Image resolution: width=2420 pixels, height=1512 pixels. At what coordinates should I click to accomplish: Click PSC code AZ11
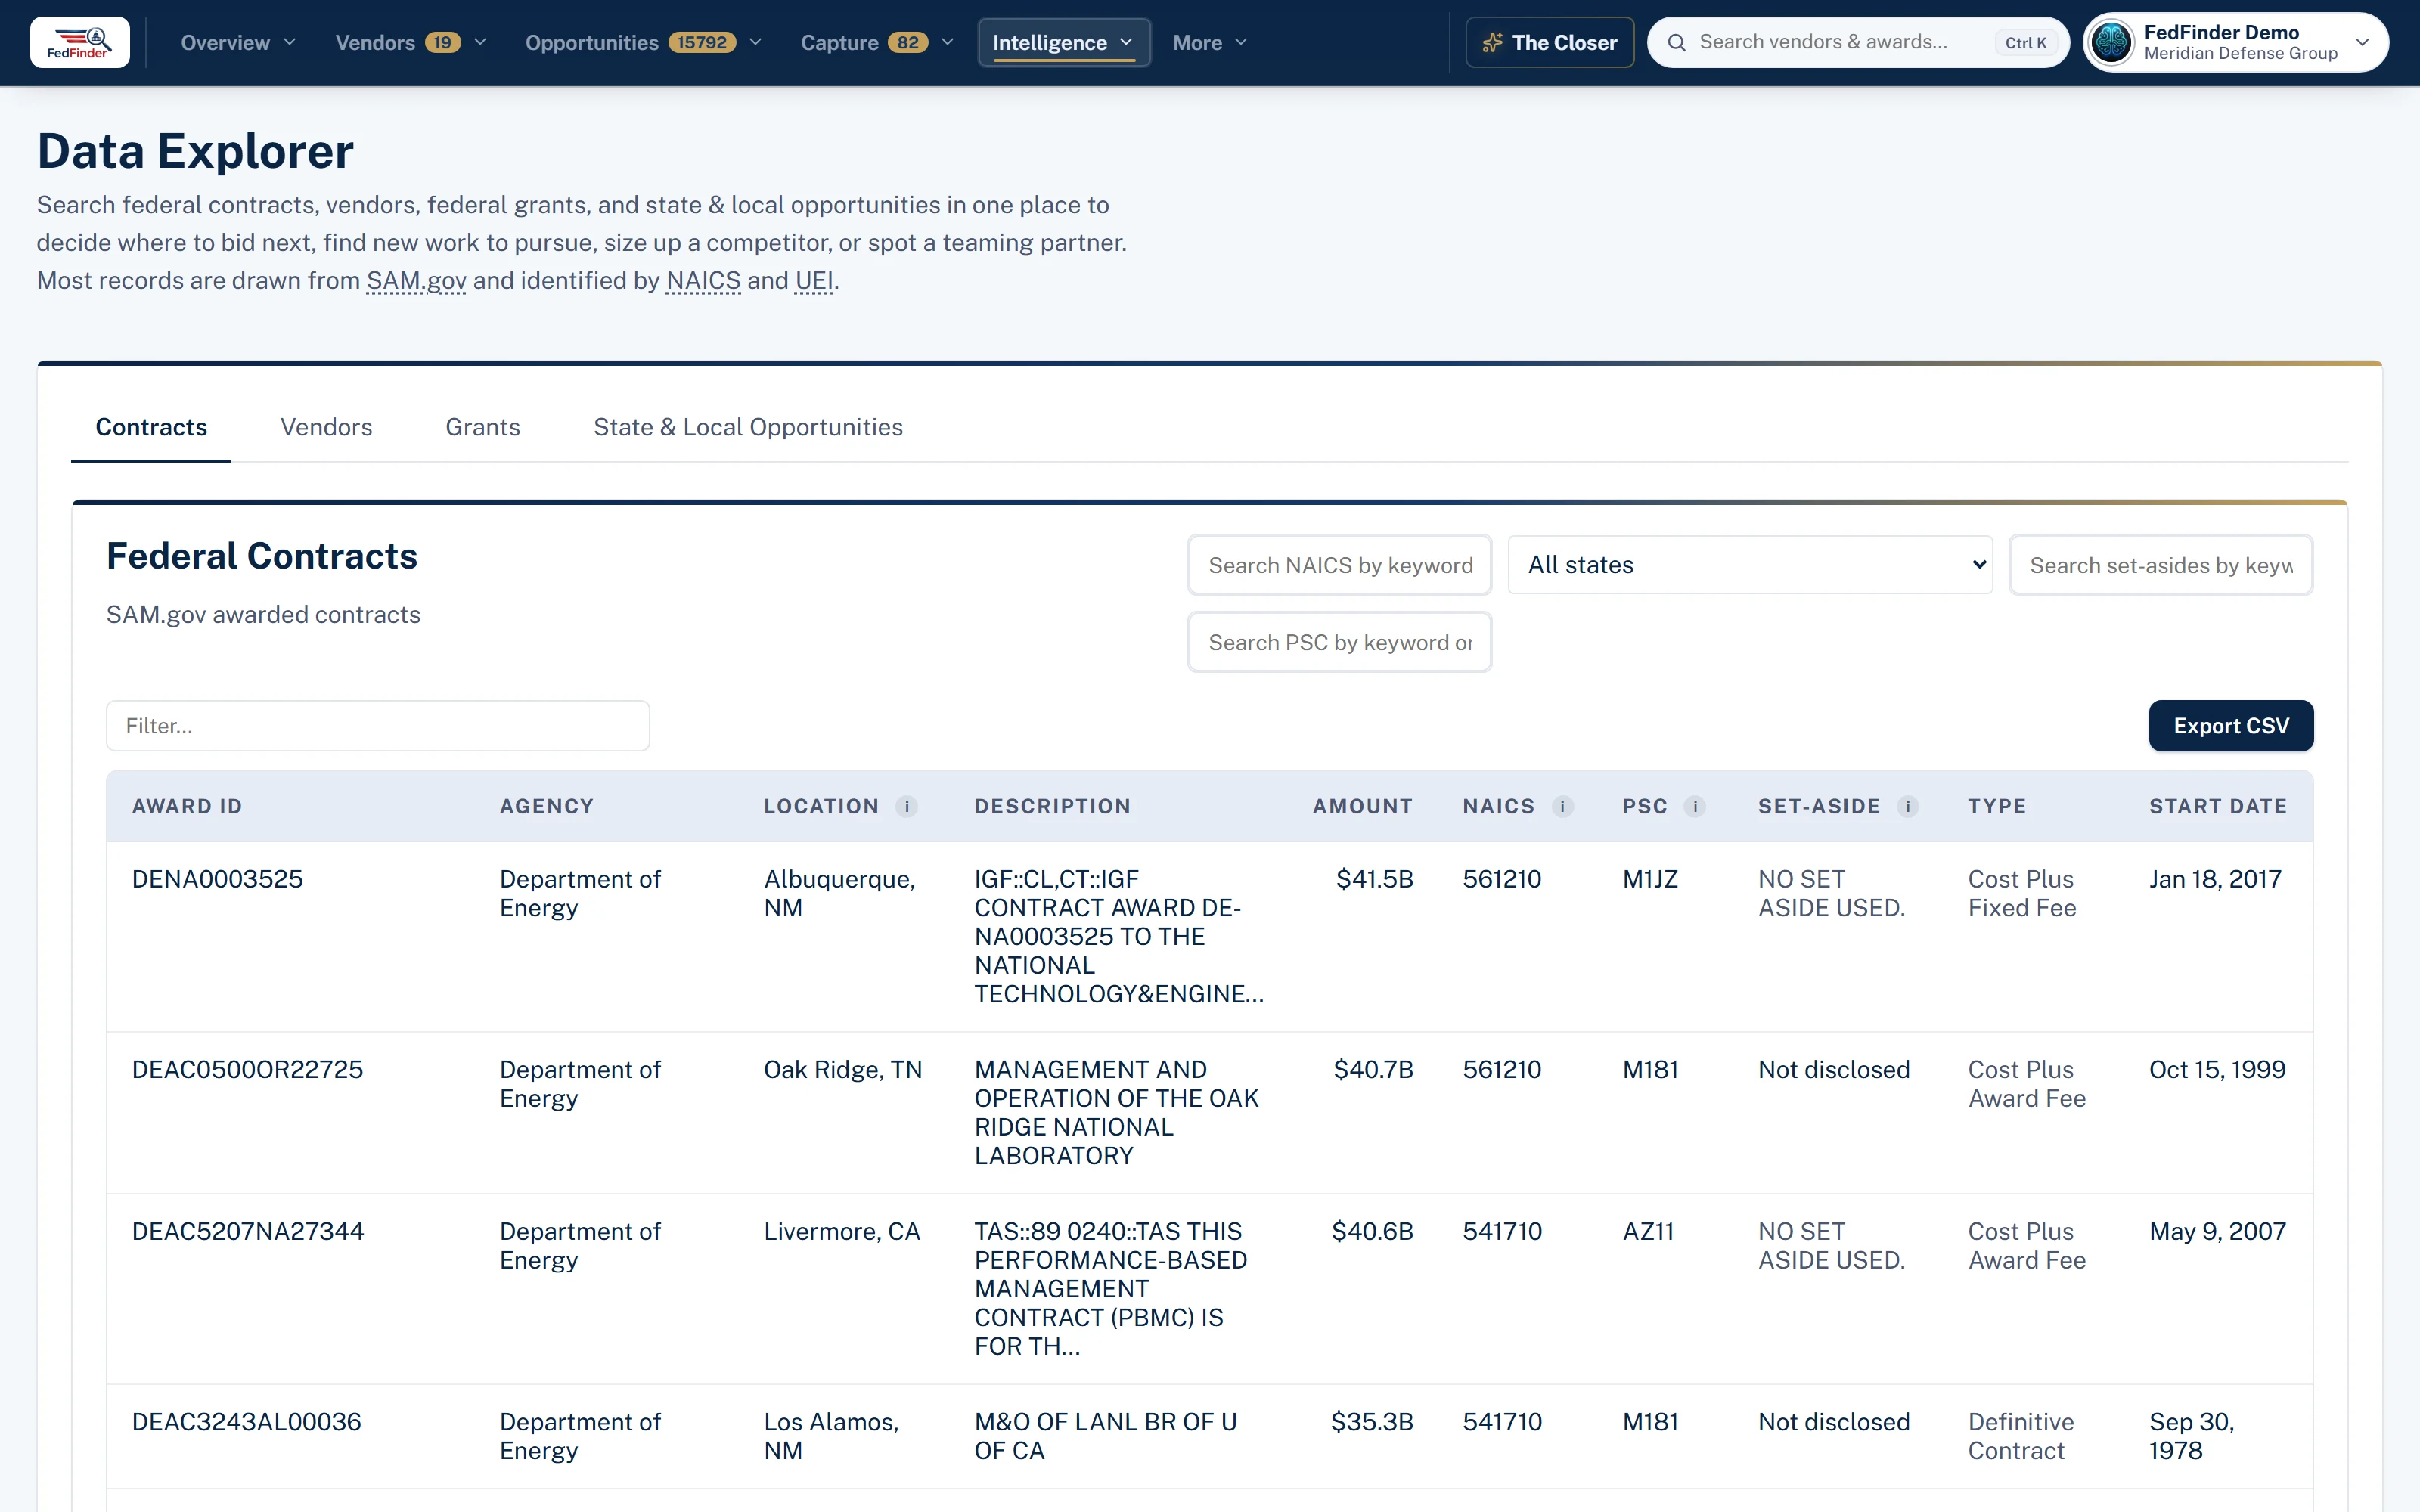1648,1231
